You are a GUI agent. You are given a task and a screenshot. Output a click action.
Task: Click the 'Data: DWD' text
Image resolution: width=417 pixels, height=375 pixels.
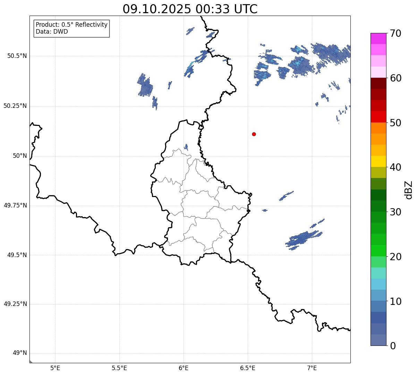click(52, 32)
